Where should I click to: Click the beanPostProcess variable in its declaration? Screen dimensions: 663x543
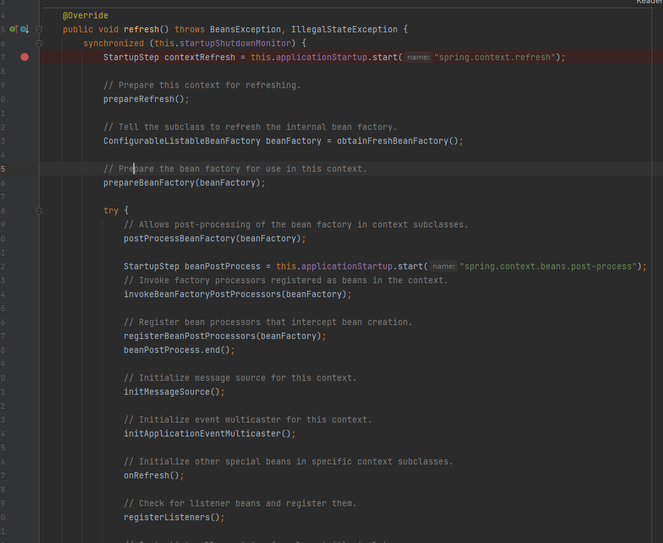coord(223,267)
